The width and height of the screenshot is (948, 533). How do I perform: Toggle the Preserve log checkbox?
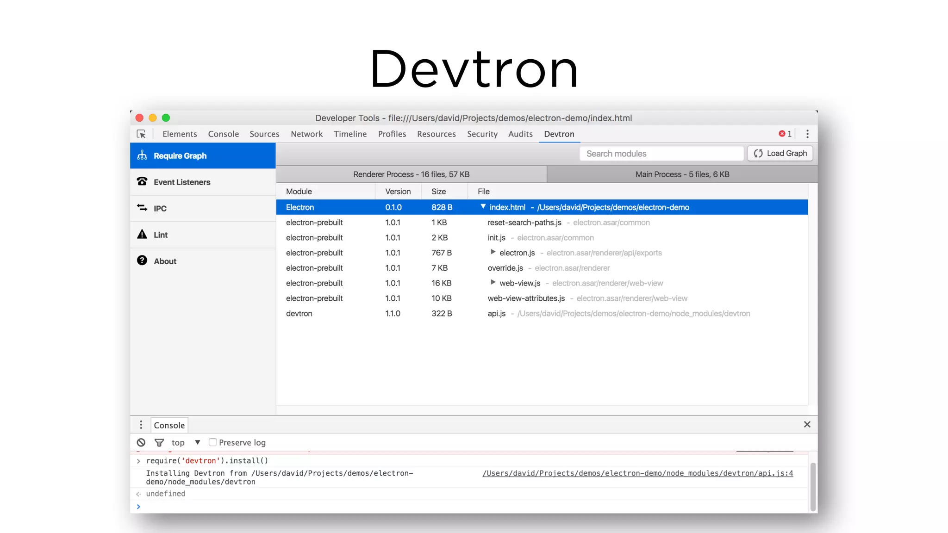coord(213,442)
